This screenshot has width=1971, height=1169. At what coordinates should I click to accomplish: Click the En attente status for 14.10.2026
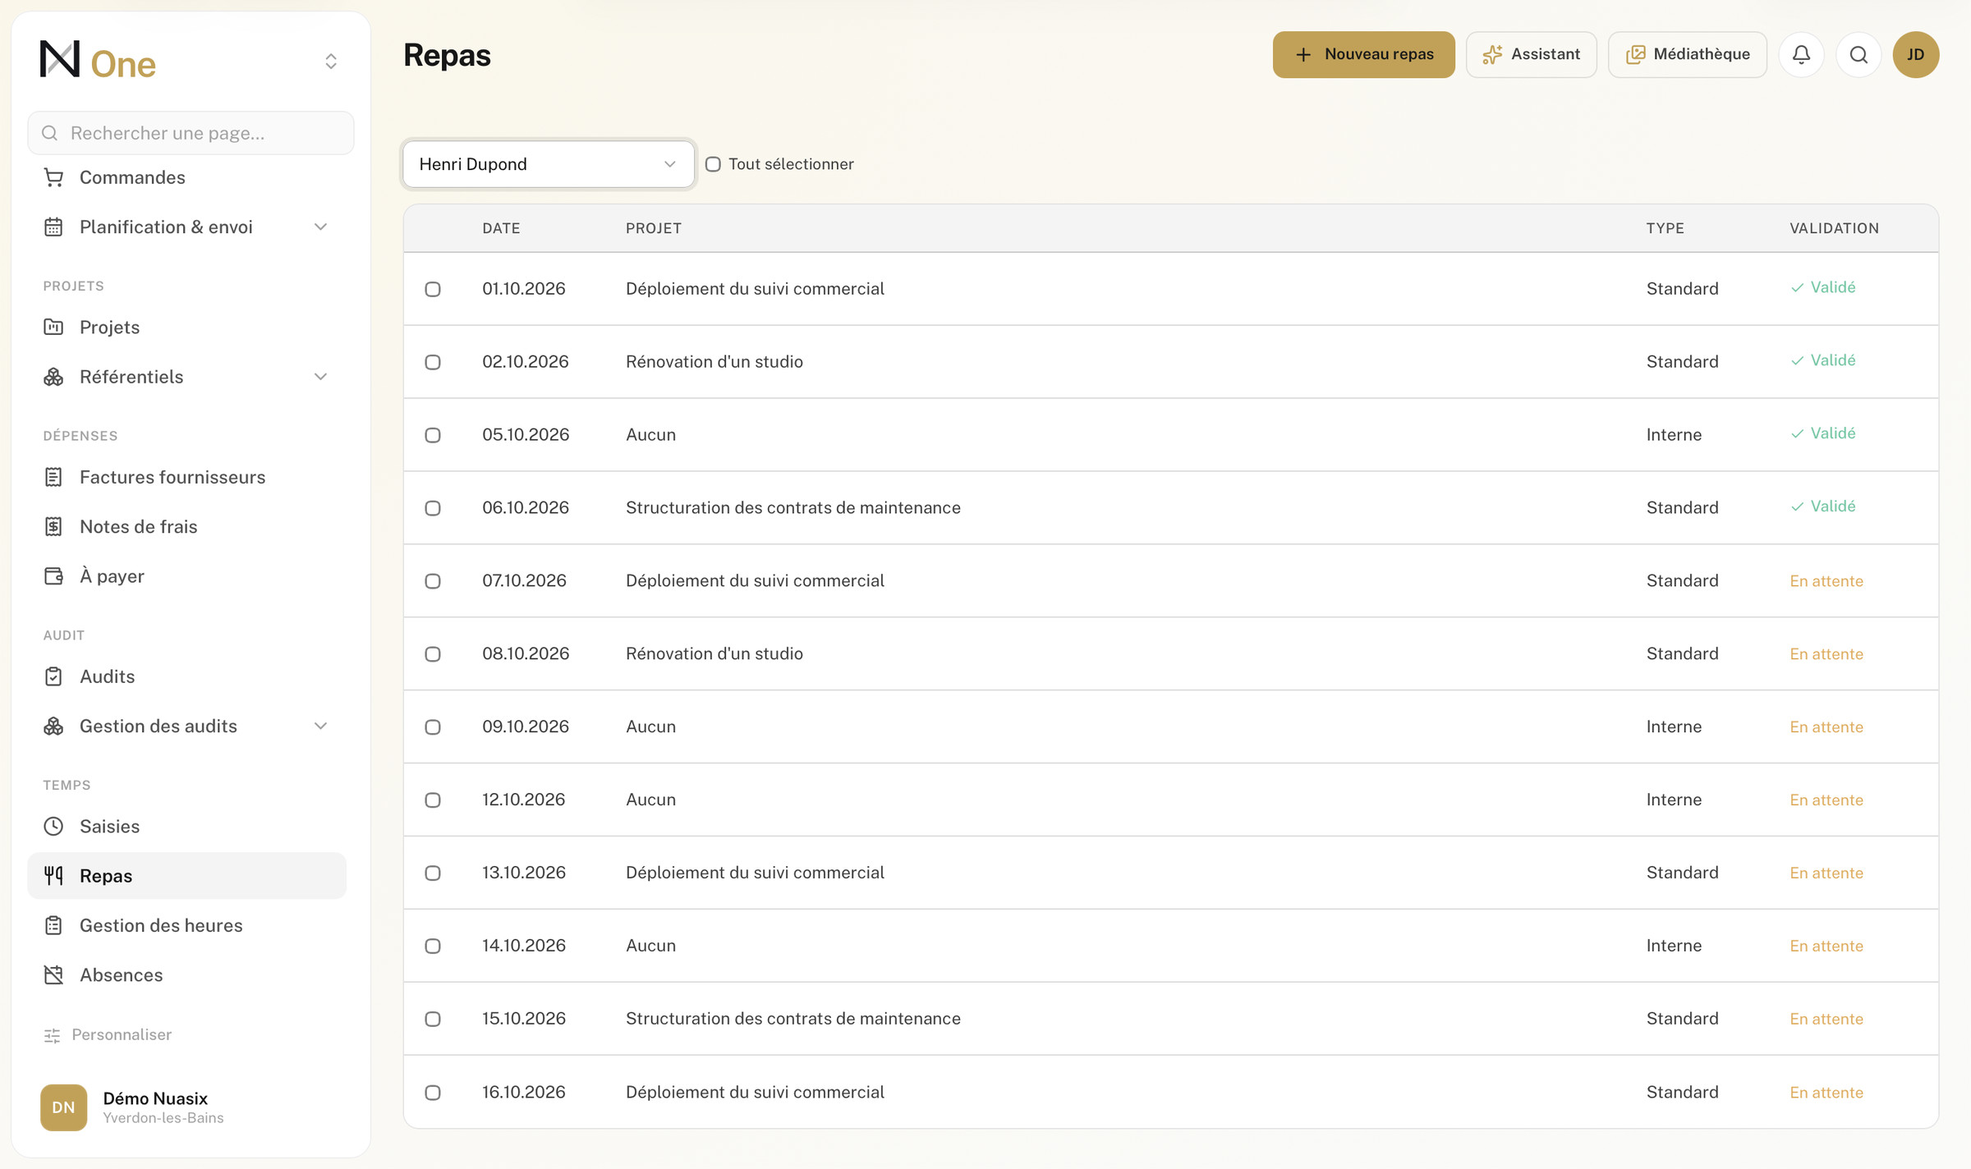pyautogui.click(x=1826, y=947)
